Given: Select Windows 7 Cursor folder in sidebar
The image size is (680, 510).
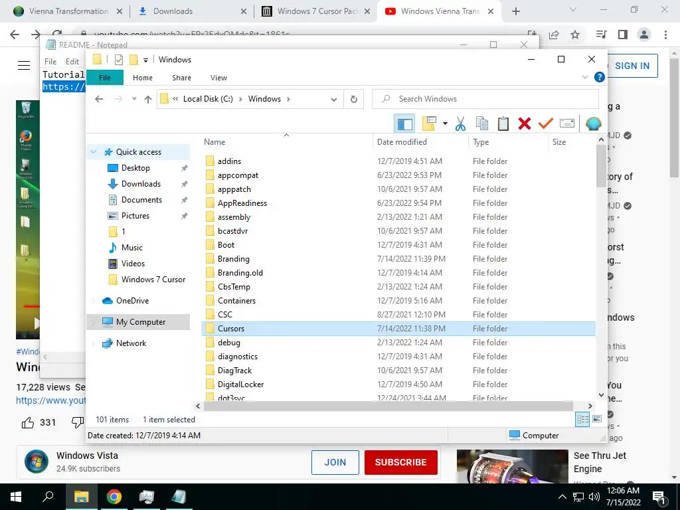Looking at the screenshot, I should pyautogui.click(x=153, y=280).
